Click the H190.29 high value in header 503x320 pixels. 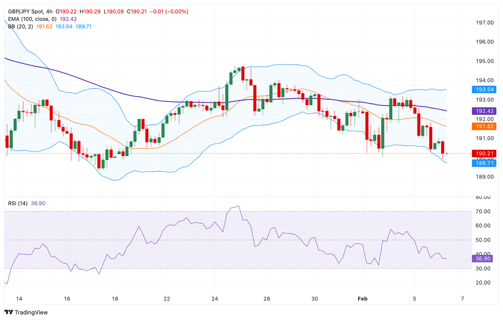[x=92, y=11]
